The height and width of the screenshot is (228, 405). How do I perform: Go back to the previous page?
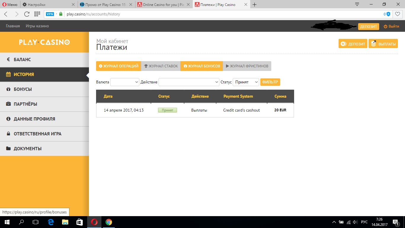click(6, 14)
